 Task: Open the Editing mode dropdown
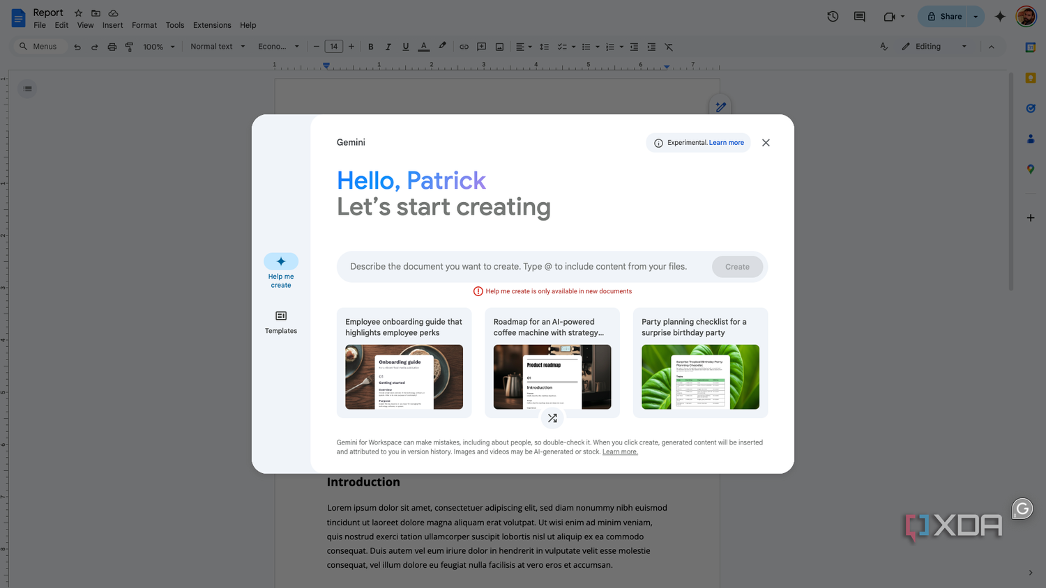click(934, 47)
